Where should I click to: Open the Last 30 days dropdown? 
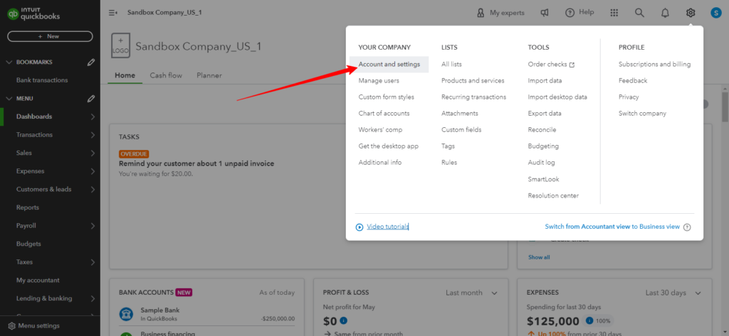pyautogui.click(x=673, y=293)
